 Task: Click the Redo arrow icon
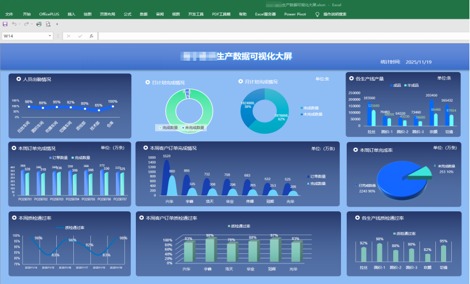[26, 24]
